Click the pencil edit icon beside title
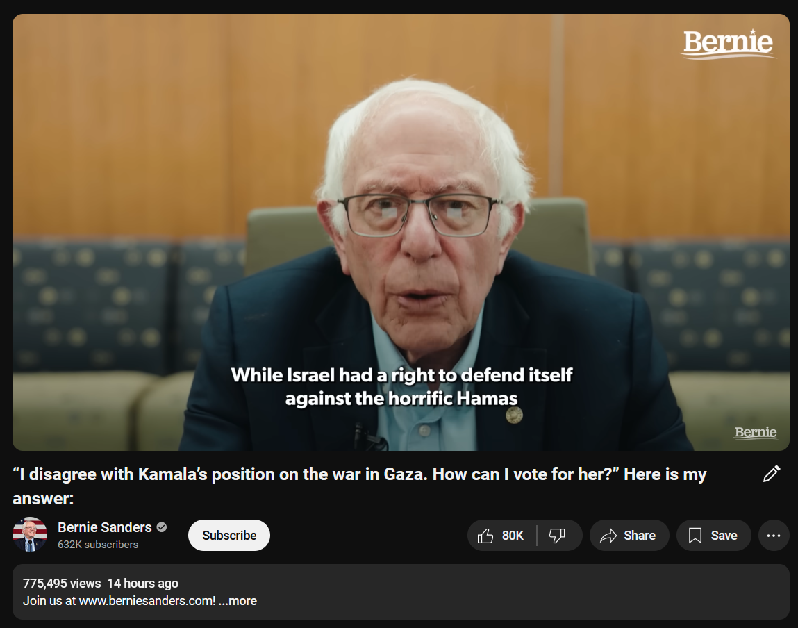Screen dimensions: 798x628 point(772,474)
